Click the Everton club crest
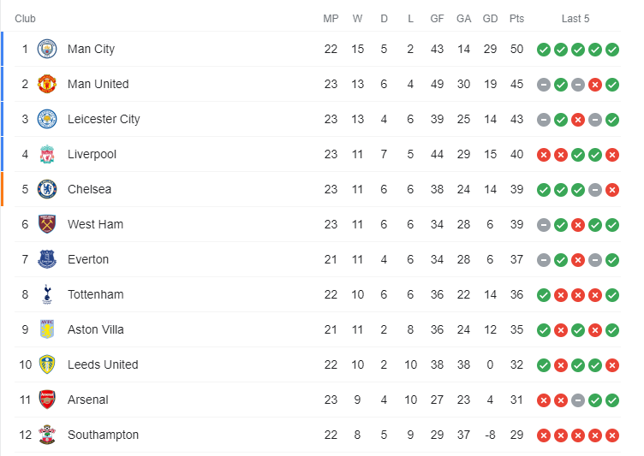The width and height of the screenshot is (644, 456). coord(47,259)
